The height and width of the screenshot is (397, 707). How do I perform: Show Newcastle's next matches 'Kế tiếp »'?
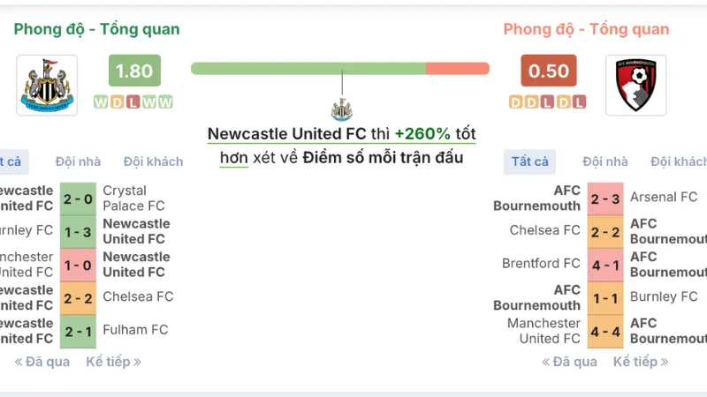tap(113, 362)
